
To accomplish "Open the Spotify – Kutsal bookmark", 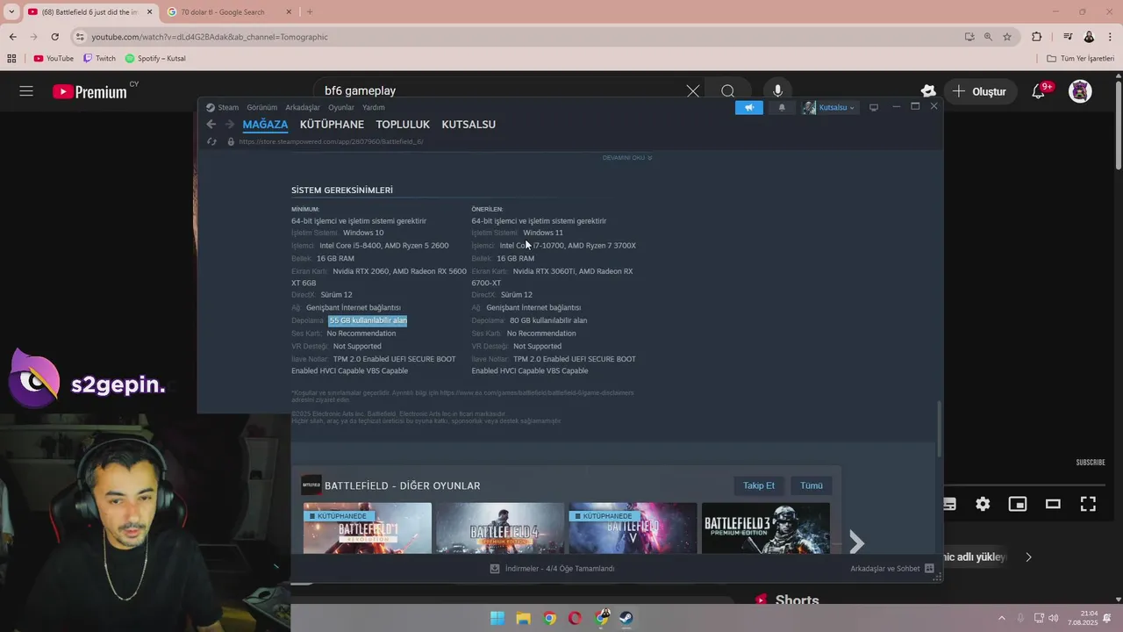I will (x=155, y=59).
